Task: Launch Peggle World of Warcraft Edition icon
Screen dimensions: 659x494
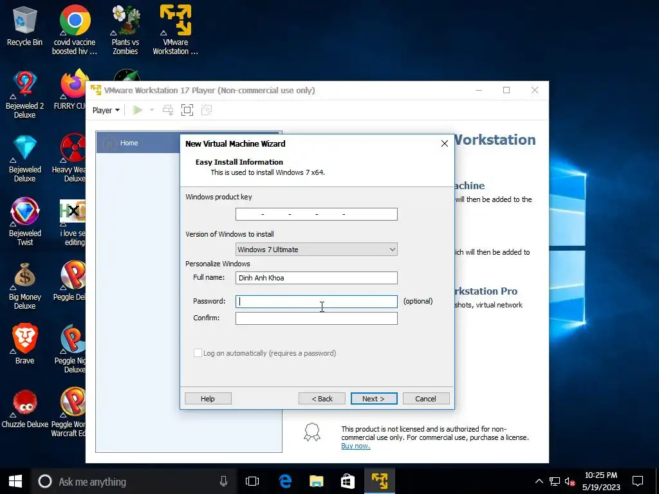Action: tap(70, 412)
